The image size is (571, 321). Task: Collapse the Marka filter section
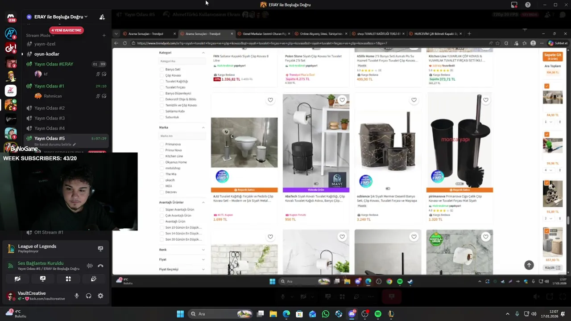coord(203,128)
